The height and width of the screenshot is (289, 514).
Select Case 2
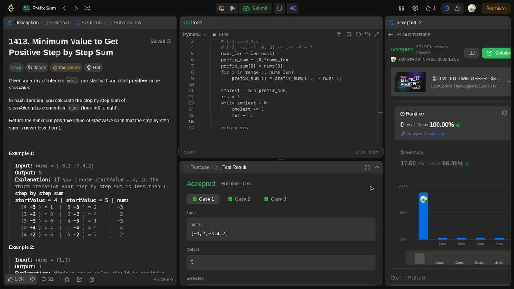tap(239, 199)
